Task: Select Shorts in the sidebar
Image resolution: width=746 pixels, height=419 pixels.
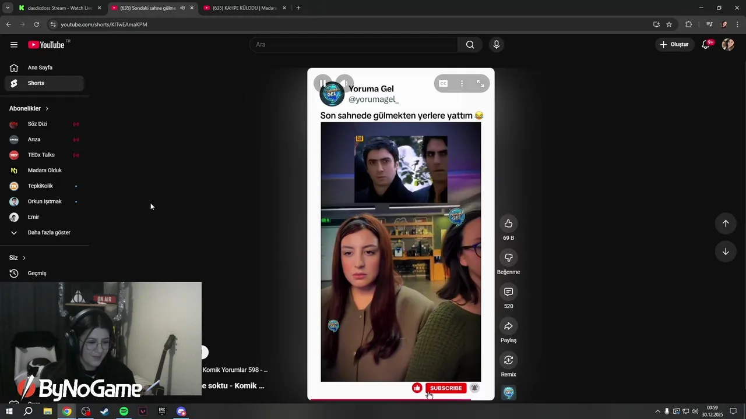Action: tap(44, 83)
